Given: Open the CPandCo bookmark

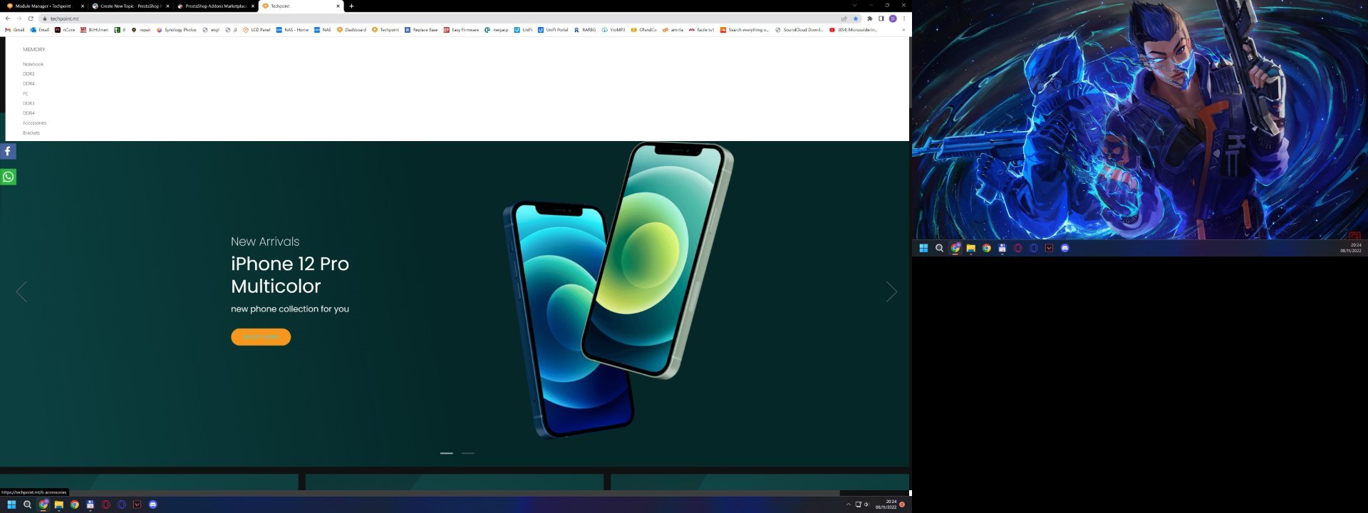Looking at the screenshot, I should (x=643, y=30).
